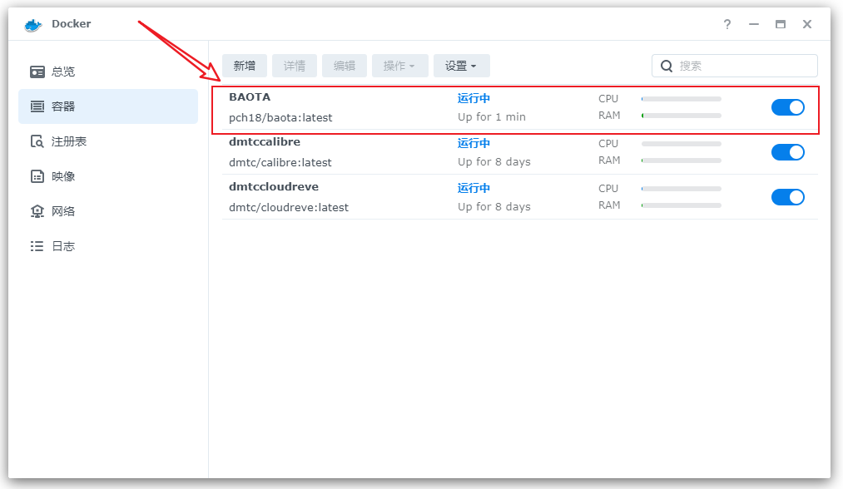Toggle off the BAOTA container switch
The height and width of the screenshot is (489, 843).
point(787,107)
